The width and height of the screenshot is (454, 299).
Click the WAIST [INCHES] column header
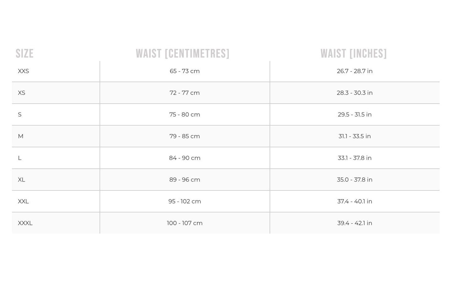click(x=353, y=53)
